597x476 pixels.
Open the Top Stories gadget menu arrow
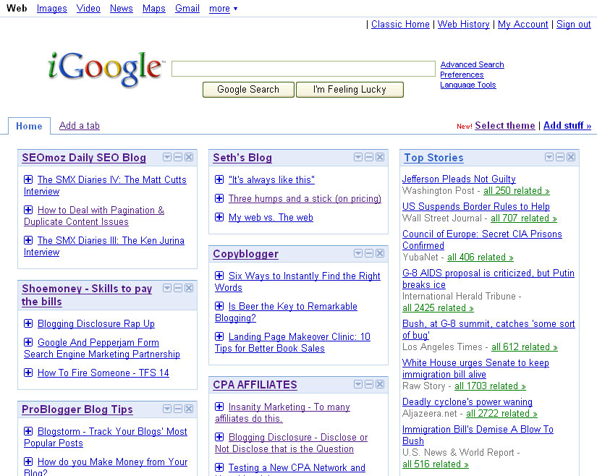click(x=549, y=157)
